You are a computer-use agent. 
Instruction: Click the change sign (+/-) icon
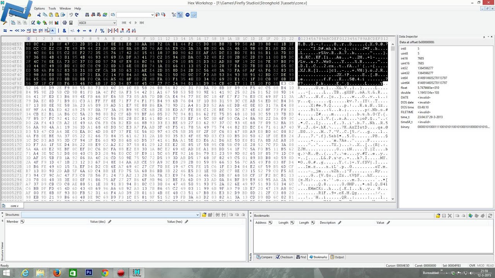(72, 31)
